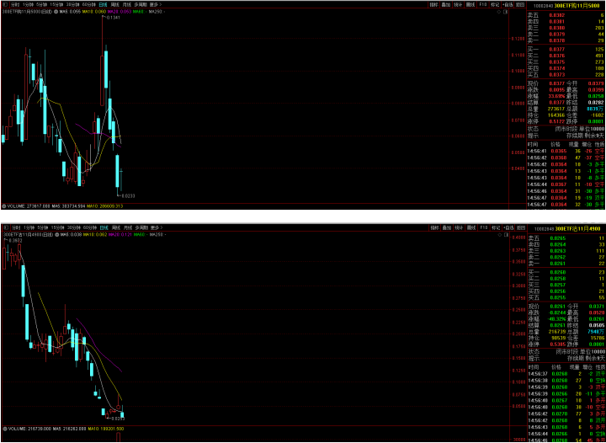
Task: Click MA10 yellow legend label in call chart
Action: click(87, 12)
